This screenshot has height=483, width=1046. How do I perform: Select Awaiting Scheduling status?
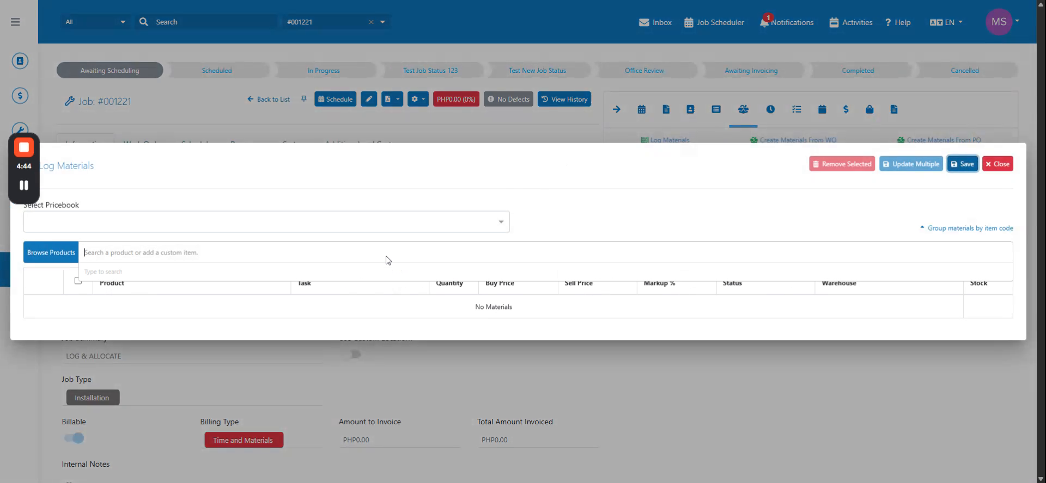click(x=110, y=70)
